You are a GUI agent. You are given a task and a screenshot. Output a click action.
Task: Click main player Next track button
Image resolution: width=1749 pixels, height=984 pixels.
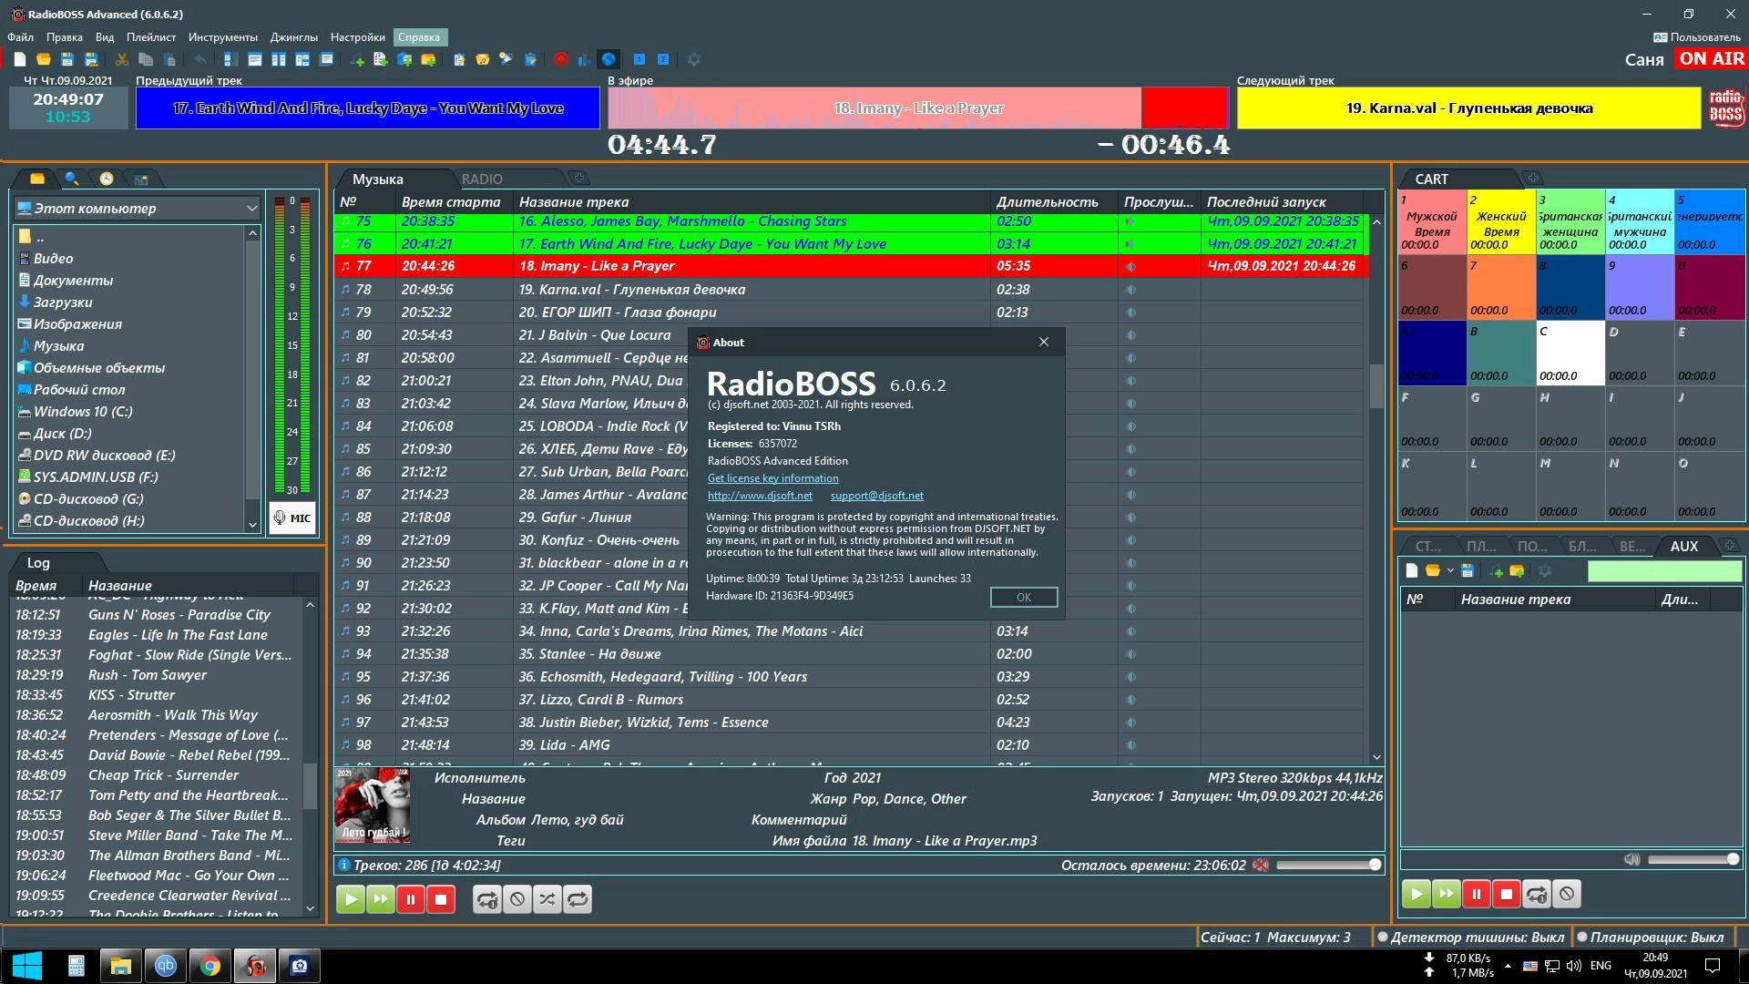pyautogui.click(x=381, y=899)
